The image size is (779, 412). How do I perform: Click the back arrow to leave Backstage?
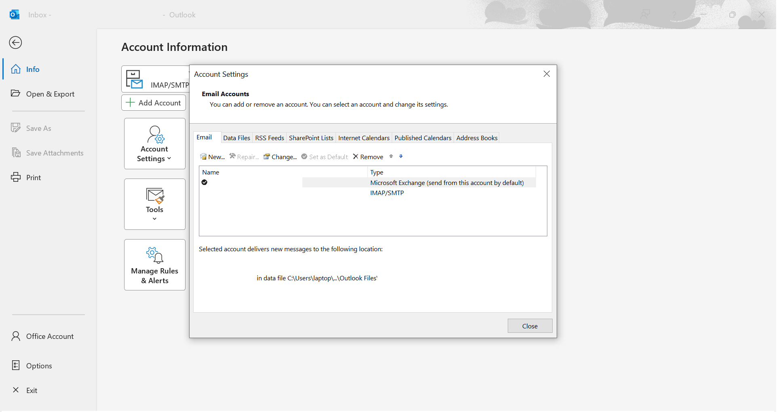pyautogui.click(x=15, y=42)
